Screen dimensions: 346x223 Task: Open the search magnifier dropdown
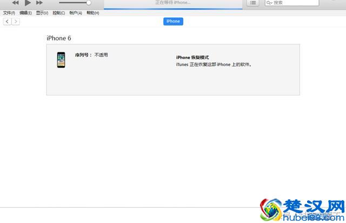point(269,3)
